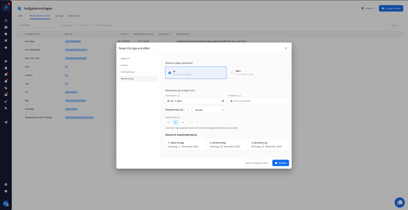Image resolution: width=408 pixels, height=210 pixels.
Task: Toggle the F weekday button
Action: pyautogui.click(x=198, y=122)
